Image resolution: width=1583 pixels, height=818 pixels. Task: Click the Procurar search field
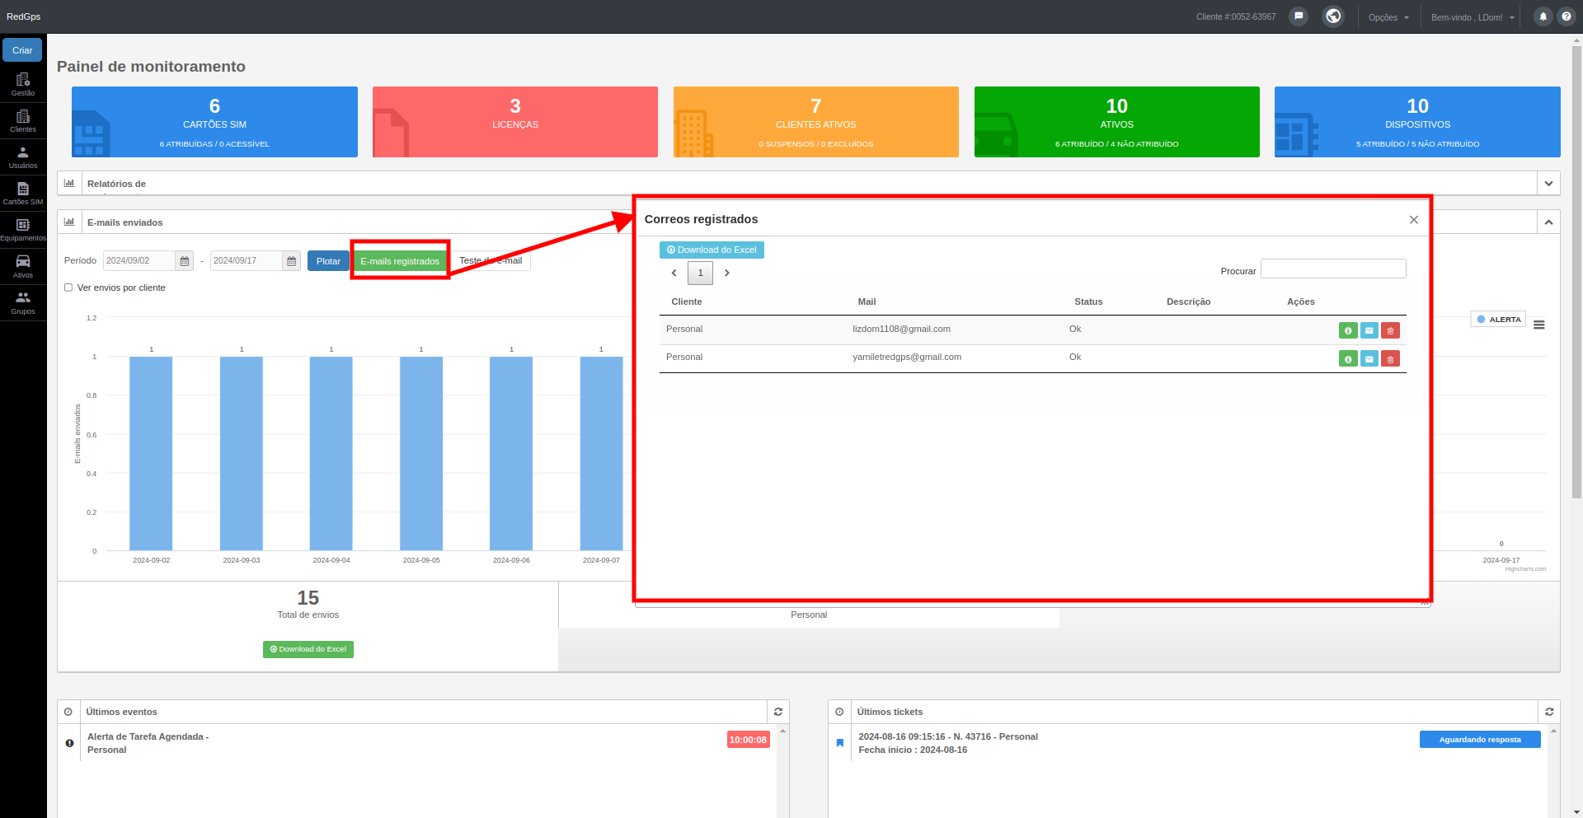[1333, 269]
